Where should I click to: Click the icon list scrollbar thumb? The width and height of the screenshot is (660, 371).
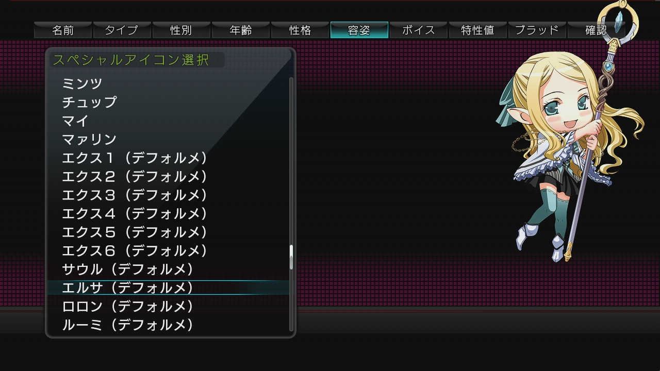pyautogui.click(x=291, y=257)
